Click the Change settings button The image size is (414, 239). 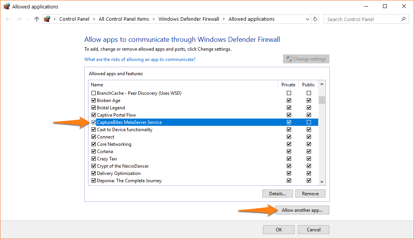tap(306, 59)
